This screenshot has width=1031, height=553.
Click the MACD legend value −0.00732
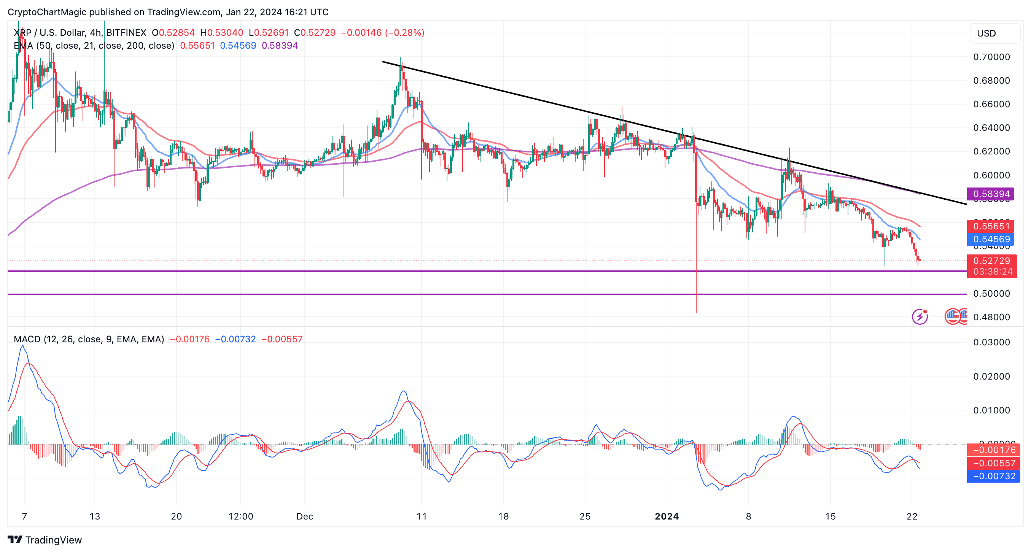click(x=235, y=339)
